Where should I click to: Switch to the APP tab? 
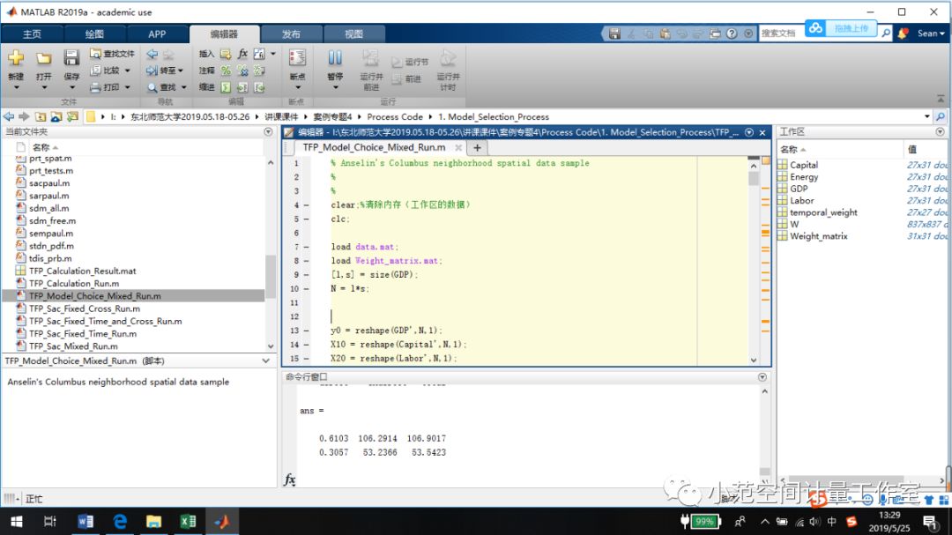point(157,34)
